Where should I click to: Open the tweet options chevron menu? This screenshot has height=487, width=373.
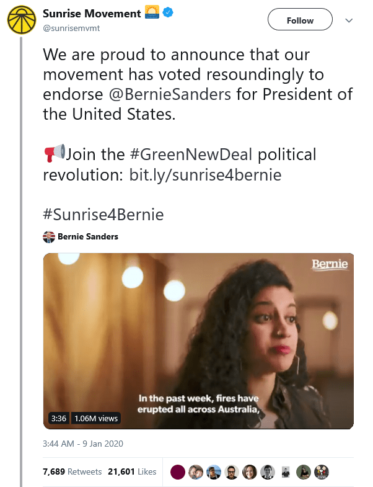tap(349, 20)
